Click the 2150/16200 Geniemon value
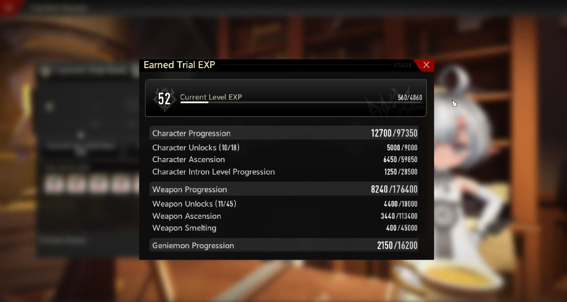 [397, 245]
